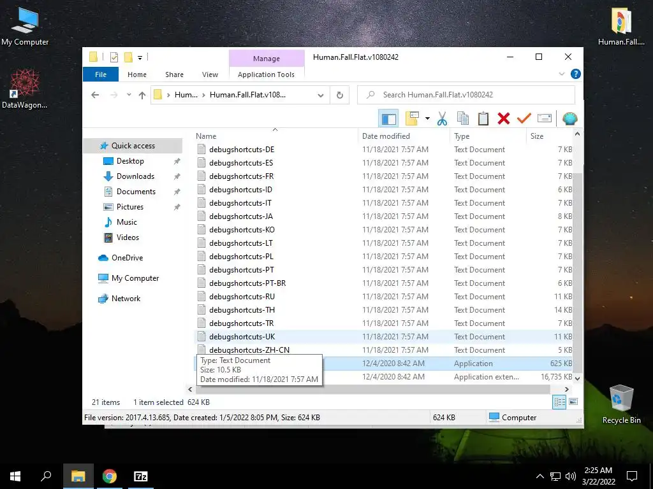Image resolution: width=653 pixels, height=489 pixels.
Task: Open Folder Options from the toolbar
Action: pyautogui.click(x=412, y=119)
